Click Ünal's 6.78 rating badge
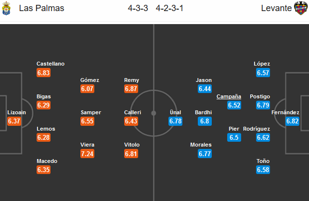This screenshot has height=201, width=309. 176,121
